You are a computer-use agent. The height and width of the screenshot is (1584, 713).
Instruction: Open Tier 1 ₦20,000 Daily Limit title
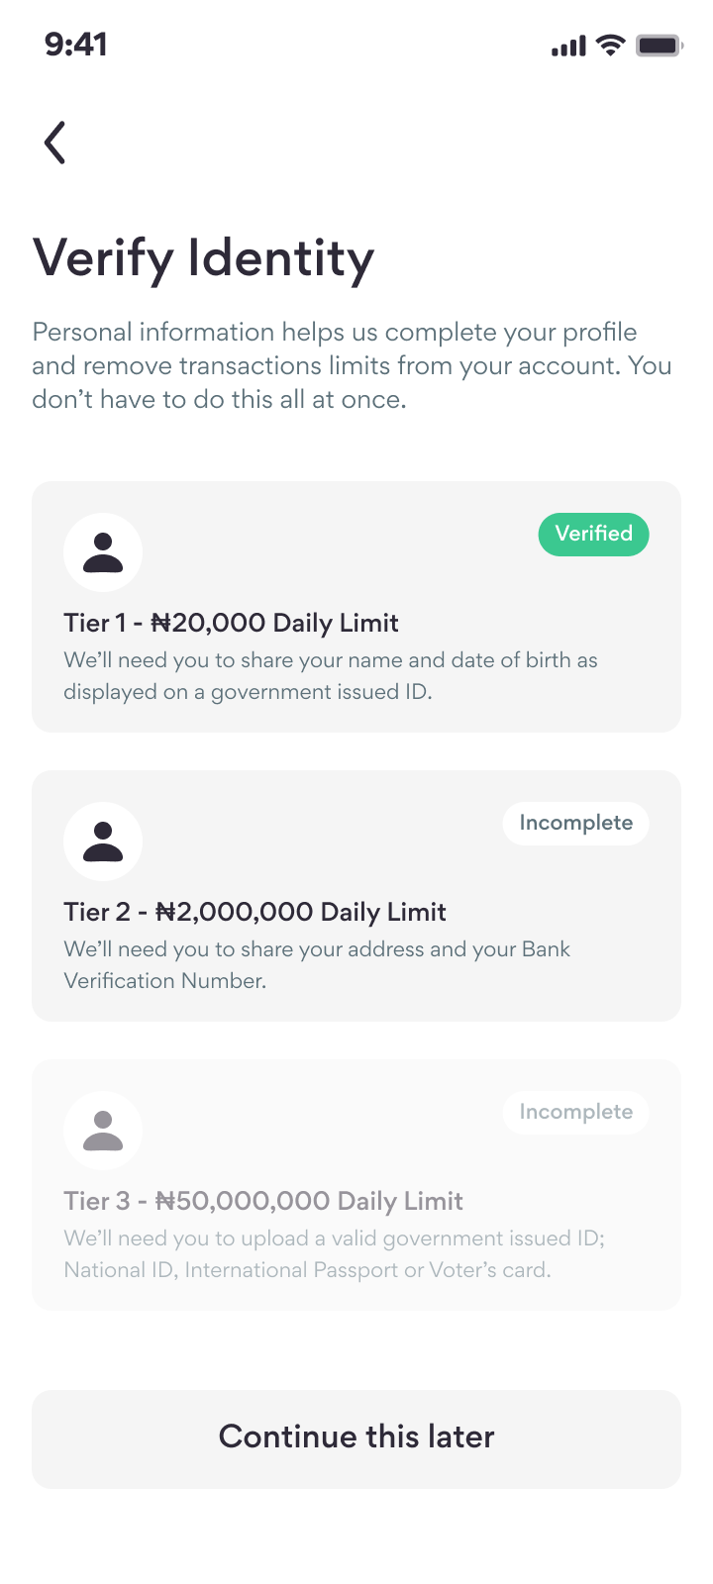(231, 623)
